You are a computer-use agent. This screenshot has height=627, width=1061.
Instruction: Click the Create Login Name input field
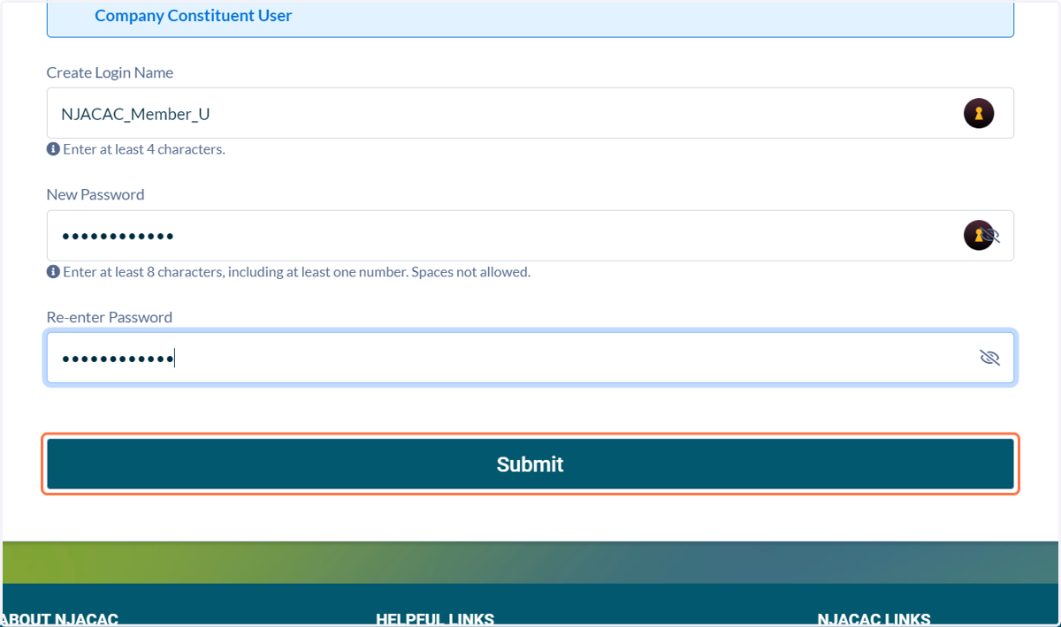530,113
